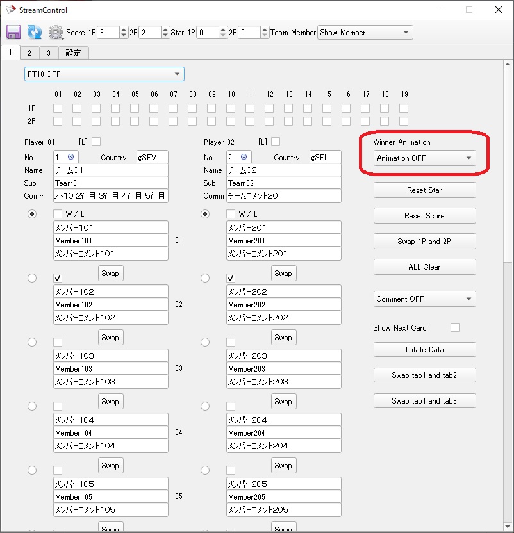The image size is (514, 533).
Task: Decrease Score 2P with down arrow
Action: tap(165, 36)
